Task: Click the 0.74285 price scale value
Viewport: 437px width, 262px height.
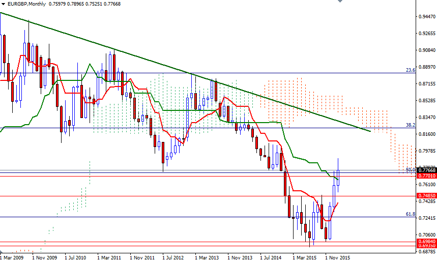Action: click(427, 201)
